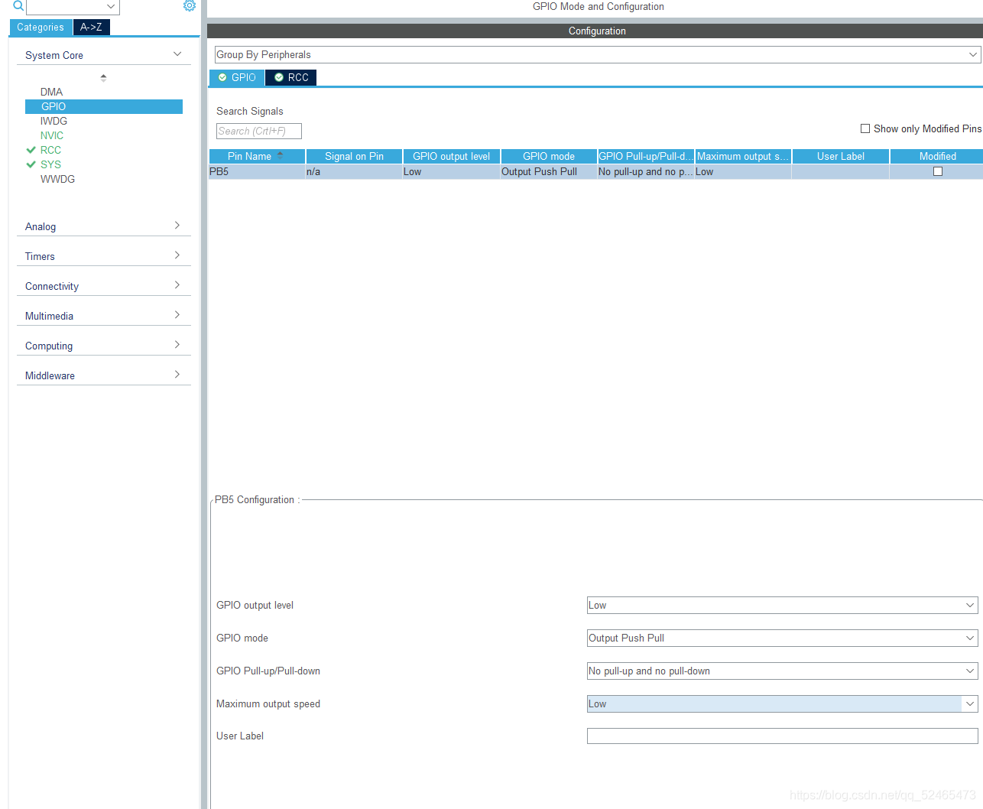
Task: Switch to the A->Z tab
Action: (x=92, y=27)
